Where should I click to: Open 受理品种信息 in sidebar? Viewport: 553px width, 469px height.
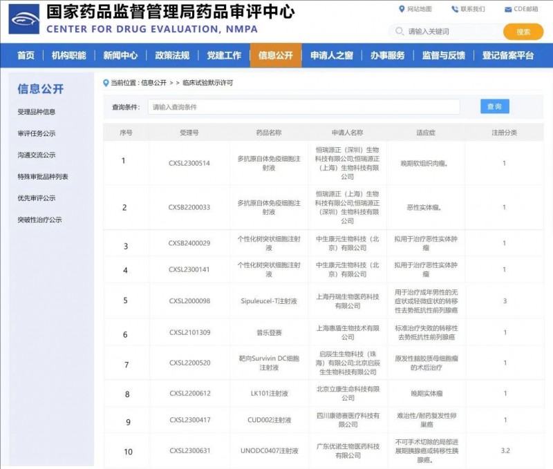pos(37,112)
